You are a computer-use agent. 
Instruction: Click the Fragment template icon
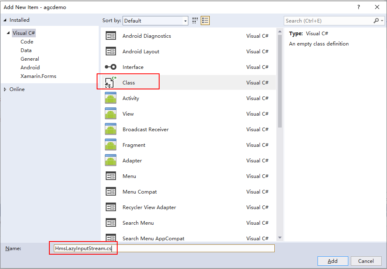[x=111, y=145]
